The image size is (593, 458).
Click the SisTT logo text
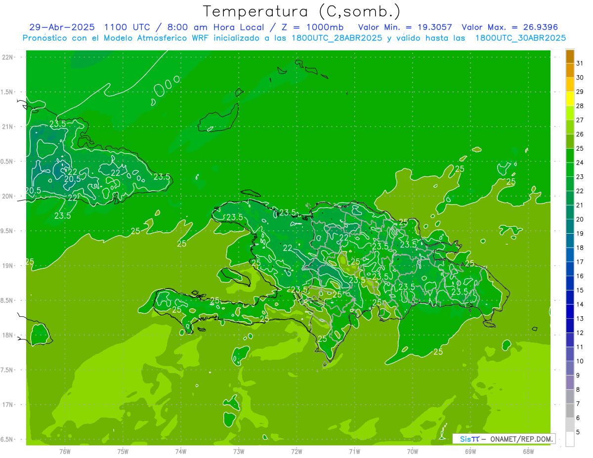coord(469,439)
